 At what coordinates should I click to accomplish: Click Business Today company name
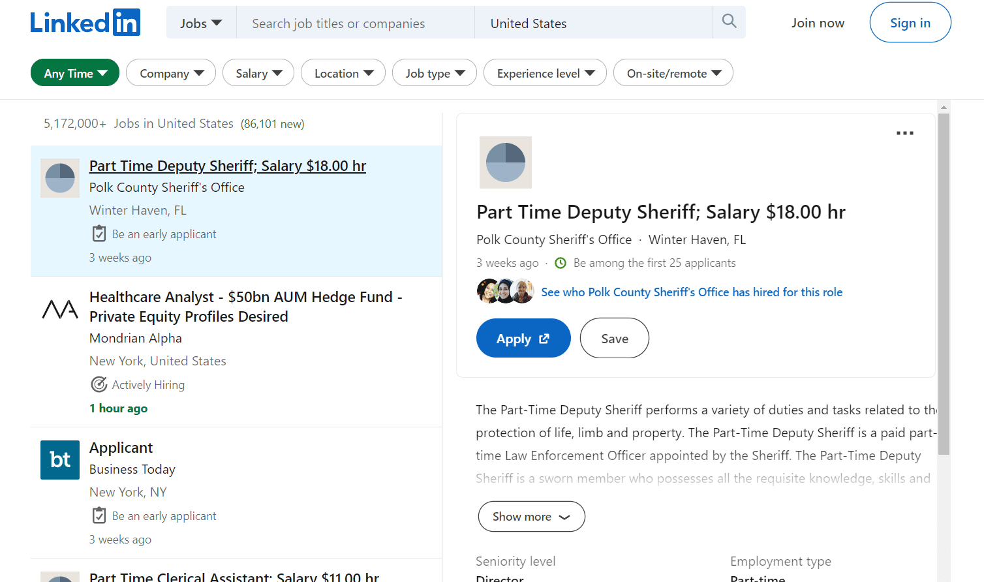coord(132,469)
